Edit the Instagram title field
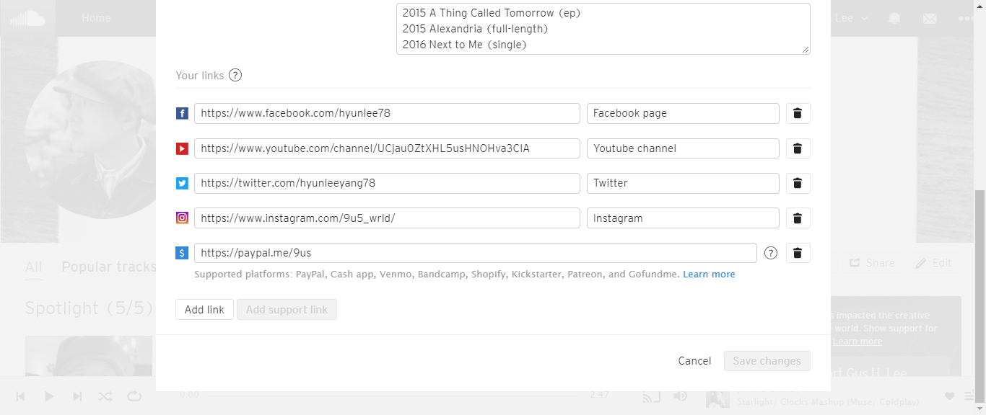986x415 pixels. 683,218
